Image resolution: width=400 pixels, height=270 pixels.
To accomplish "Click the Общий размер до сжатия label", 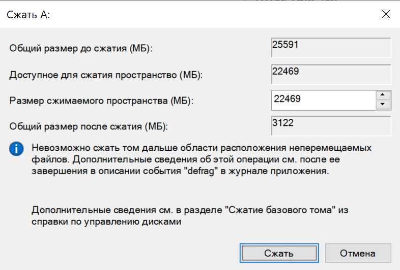I will pyautogui.click(x=81, y=49).
